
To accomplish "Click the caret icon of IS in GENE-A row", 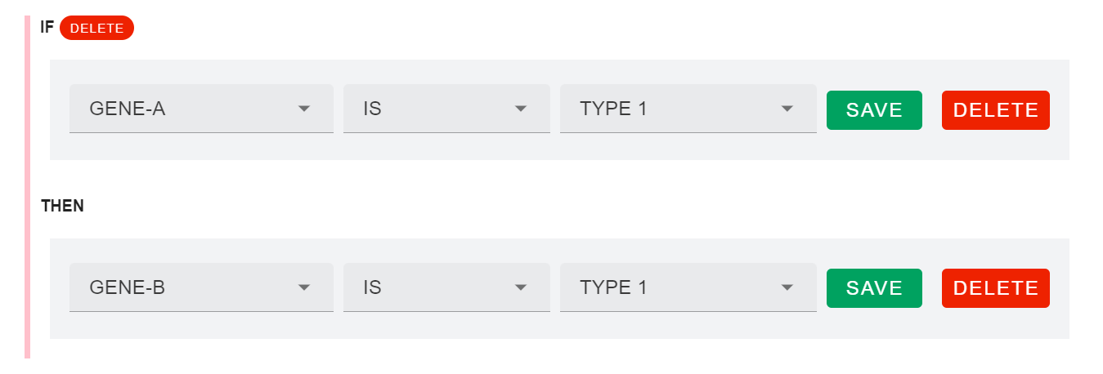I will (520, 109).
